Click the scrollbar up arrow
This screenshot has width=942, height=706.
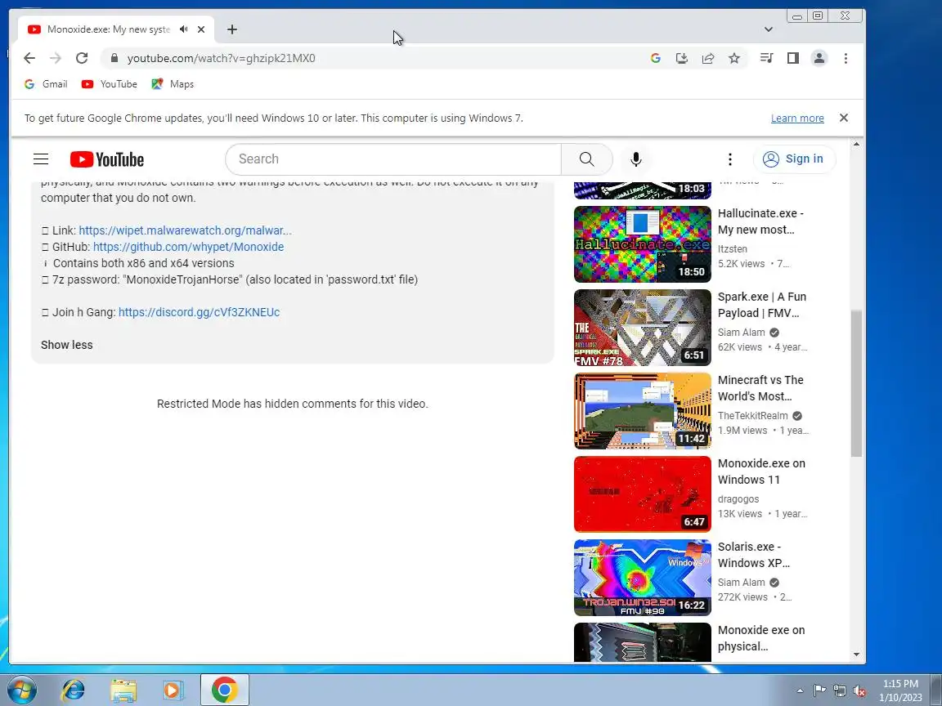(856, 144)
